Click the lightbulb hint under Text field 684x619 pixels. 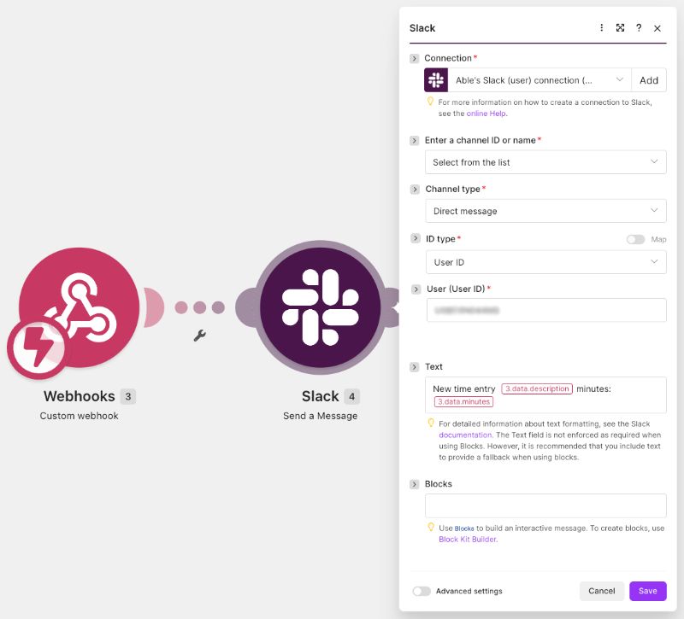click(431, 423)
